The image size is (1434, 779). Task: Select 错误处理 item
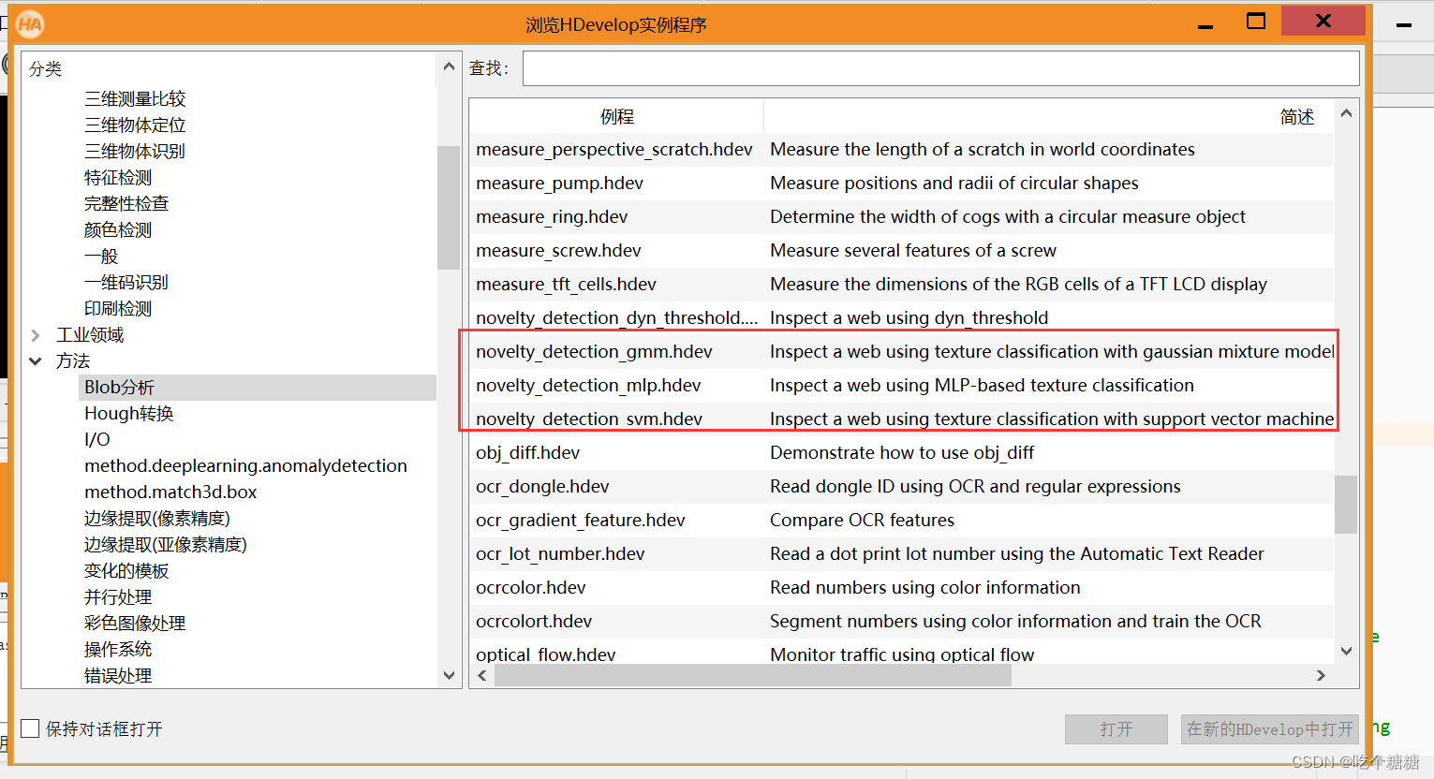point(118,676)
